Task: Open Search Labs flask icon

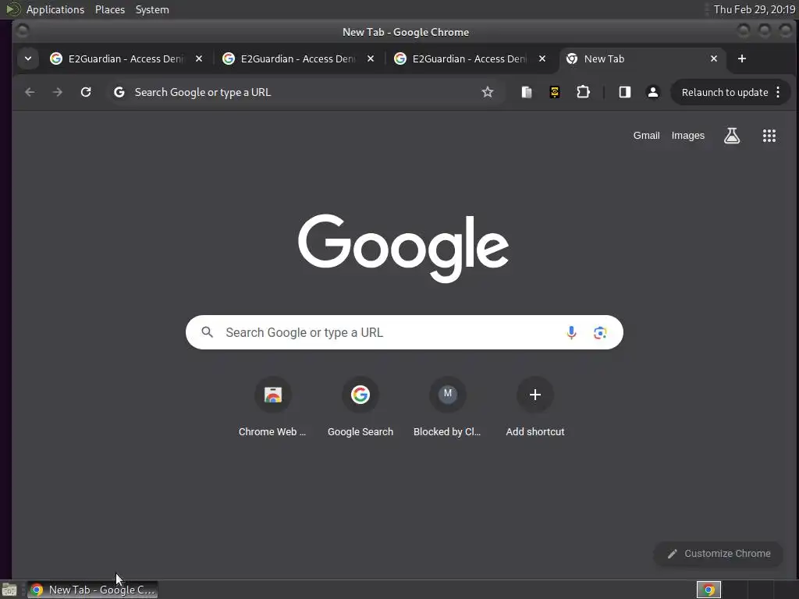Action: point(732,136)
